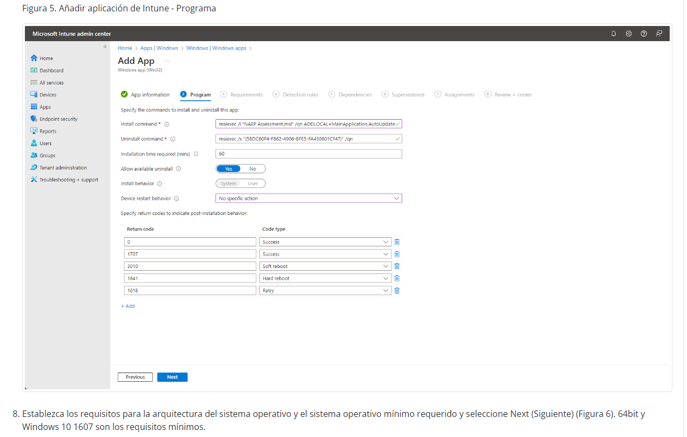Click info icon beside Install command
Image resolution: width=687 pixels, height=437 pixels.
[167, 125]
